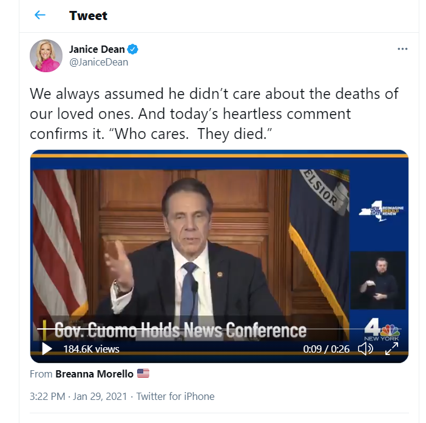Click the Twitter for iPhone source link
The width and height of the screenshot is (426, 423).
[175, 396]
